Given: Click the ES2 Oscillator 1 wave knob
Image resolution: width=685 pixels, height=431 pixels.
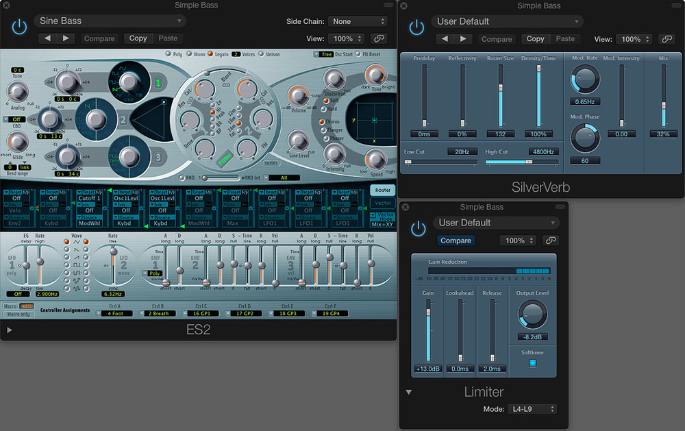Looking at the screenshot, I should [x=129, y=82].
